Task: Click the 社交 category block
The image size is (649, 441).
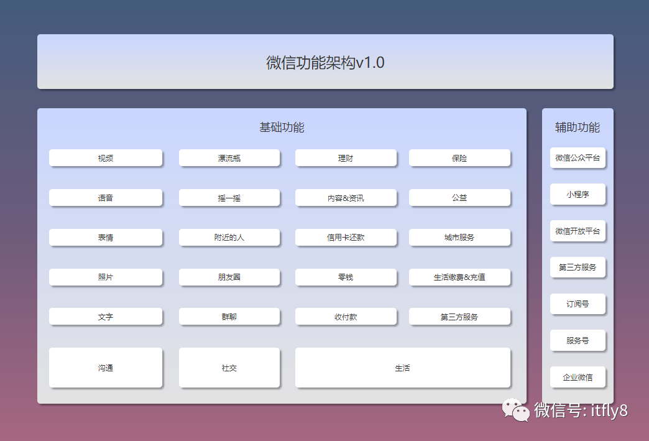Action: coord(229,368)
